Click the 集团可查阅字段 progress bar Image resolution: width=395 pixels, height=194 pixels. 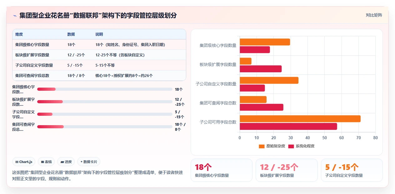(105, 127)
